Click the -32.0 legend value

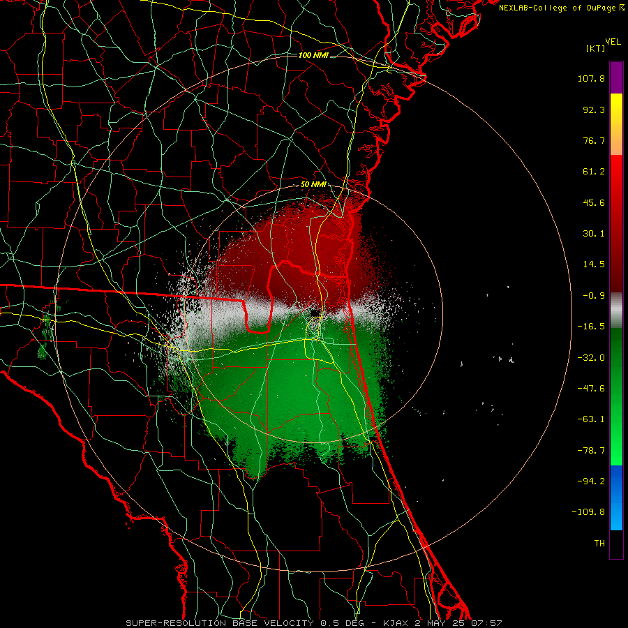591,358
